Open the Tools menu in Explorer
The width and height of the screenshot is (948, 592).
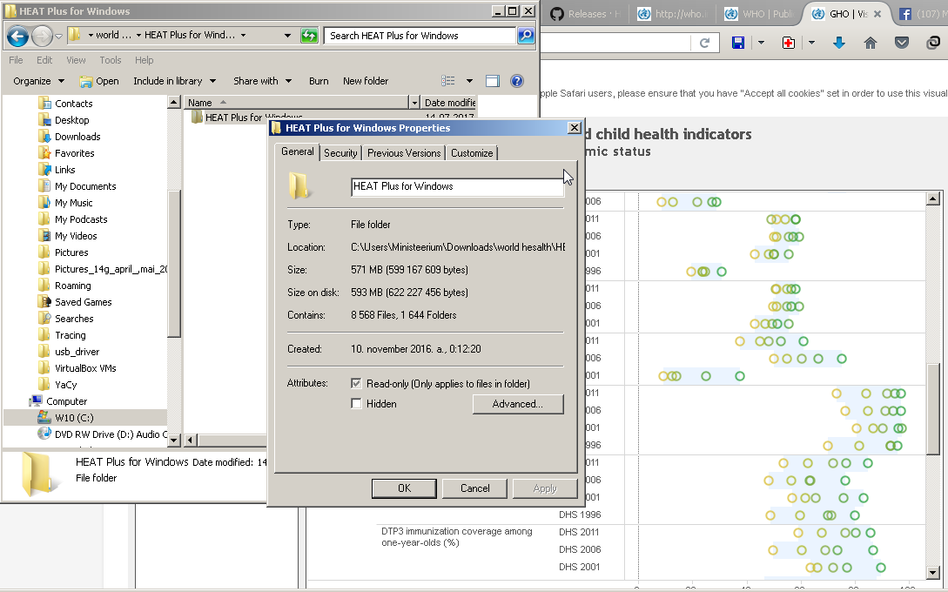pyautogui.click(x=110, y=60)
